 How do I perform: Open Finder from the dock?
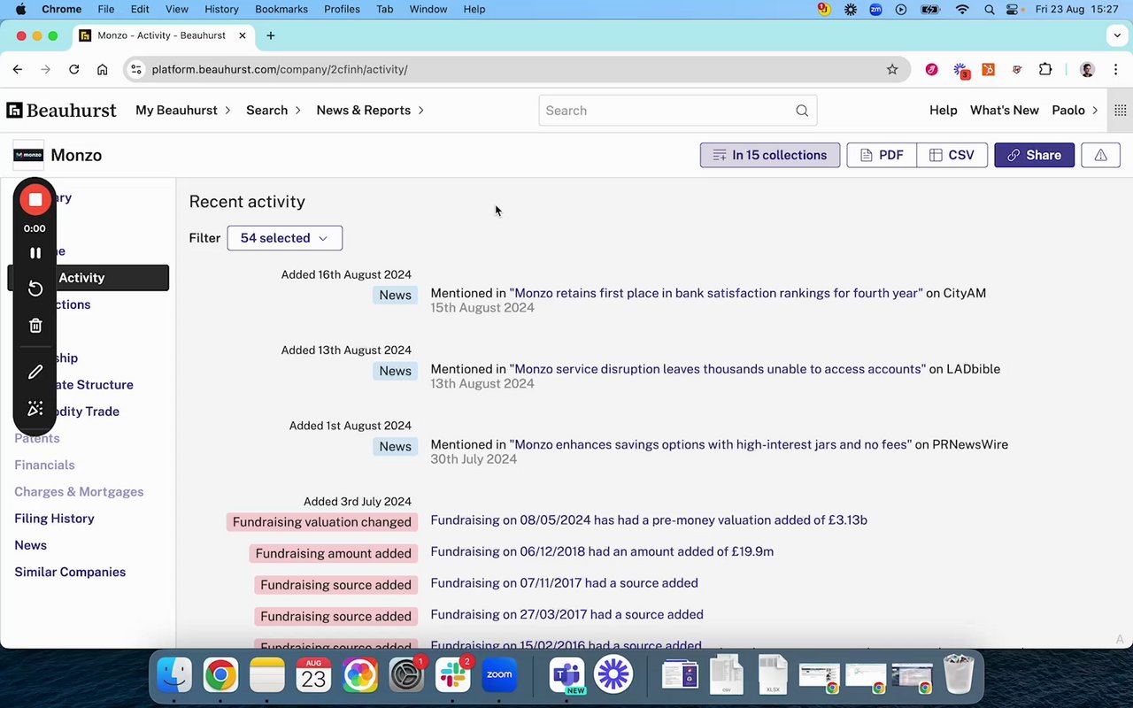[174, 675]
